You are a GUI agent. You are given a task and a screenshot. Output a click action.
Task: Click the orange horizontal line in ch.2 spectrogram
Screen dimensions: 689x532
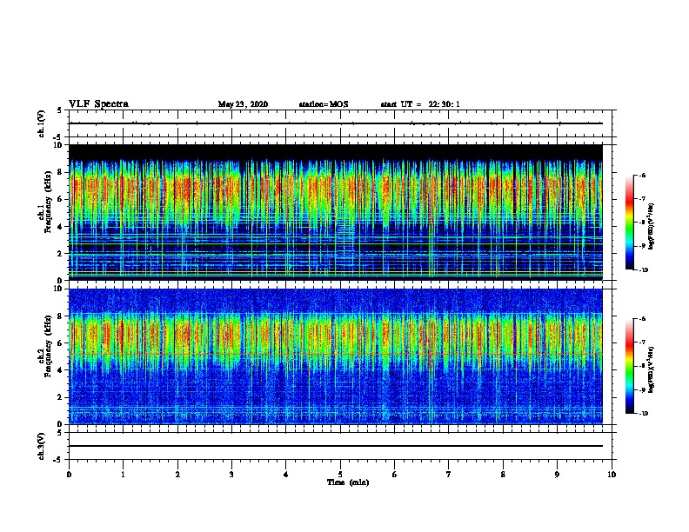click(x=336, y=354)
